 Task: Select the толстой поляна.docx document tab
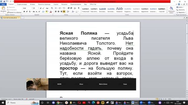(10, 18)
